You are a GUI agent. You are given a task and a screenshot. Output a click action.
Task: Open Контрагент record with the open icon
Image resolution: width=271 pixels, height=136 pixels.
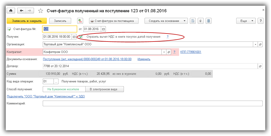pos(169,52)
